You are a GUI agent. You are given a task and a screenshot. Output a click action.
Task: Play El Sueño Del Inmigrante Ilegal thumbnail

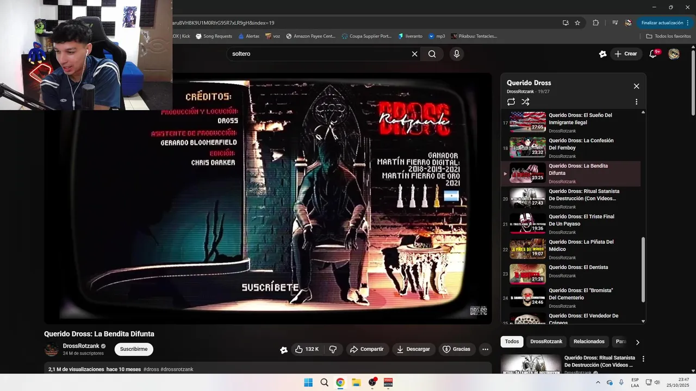click(x=527, y=122)
